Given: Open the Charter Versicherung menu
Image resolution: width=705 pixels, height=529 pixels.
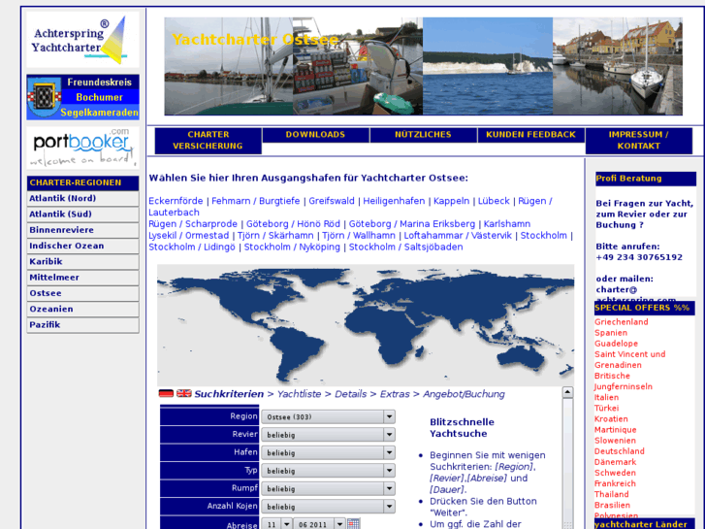Looking at the screenshot, I should 208,141.
